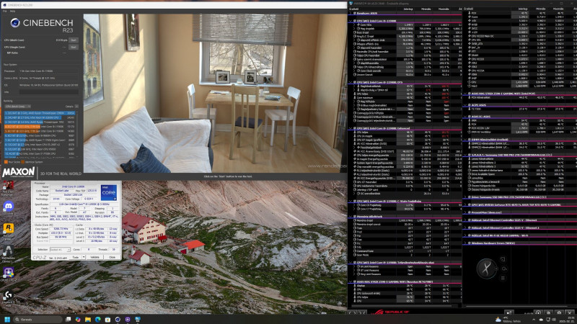Open the Rockstar Games Launcher desktop icon
Viewport: 577px width, 324px height.
coord(8,230)
